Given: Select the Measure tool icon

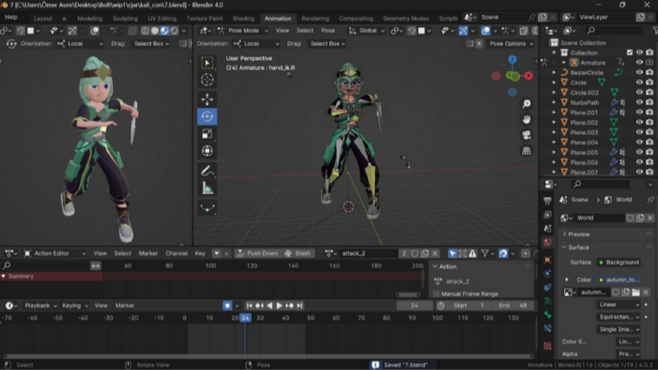Looking at the screenshot, I should (x=207, y=188).
